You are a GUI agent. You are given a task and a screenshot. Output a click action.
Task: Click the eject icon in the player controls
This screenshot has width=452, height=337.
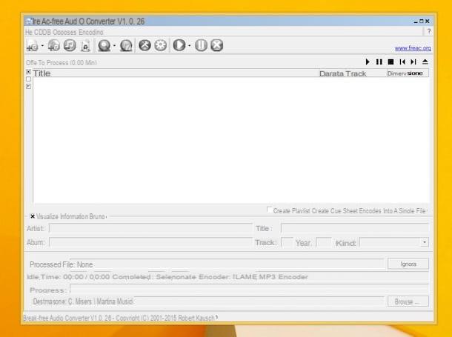click(x=425, y=62)
